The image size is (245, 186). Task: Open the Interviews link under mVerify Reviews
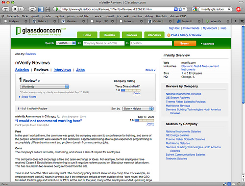click(x=62, y=70)
